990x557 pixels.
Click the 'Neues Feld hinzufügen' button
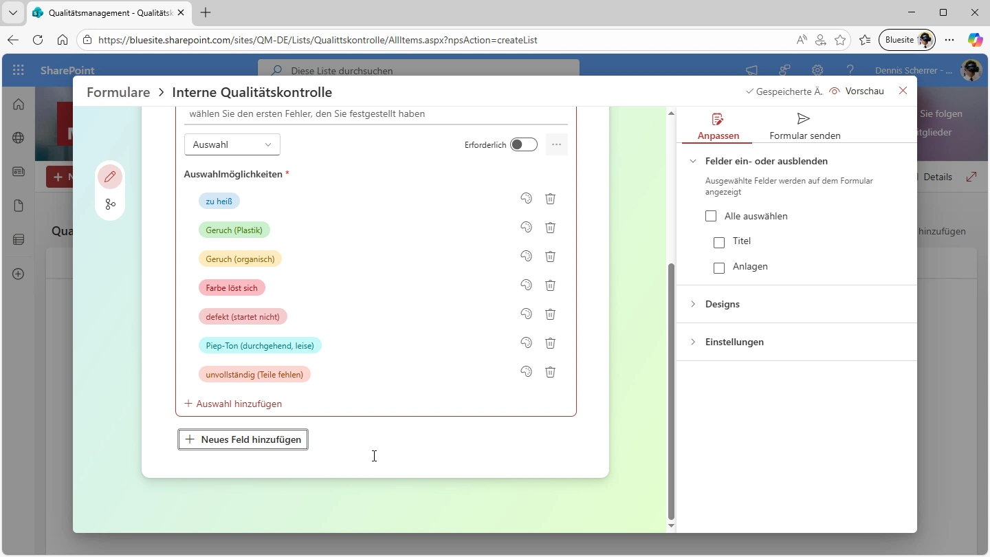click(x=243, y=439)
